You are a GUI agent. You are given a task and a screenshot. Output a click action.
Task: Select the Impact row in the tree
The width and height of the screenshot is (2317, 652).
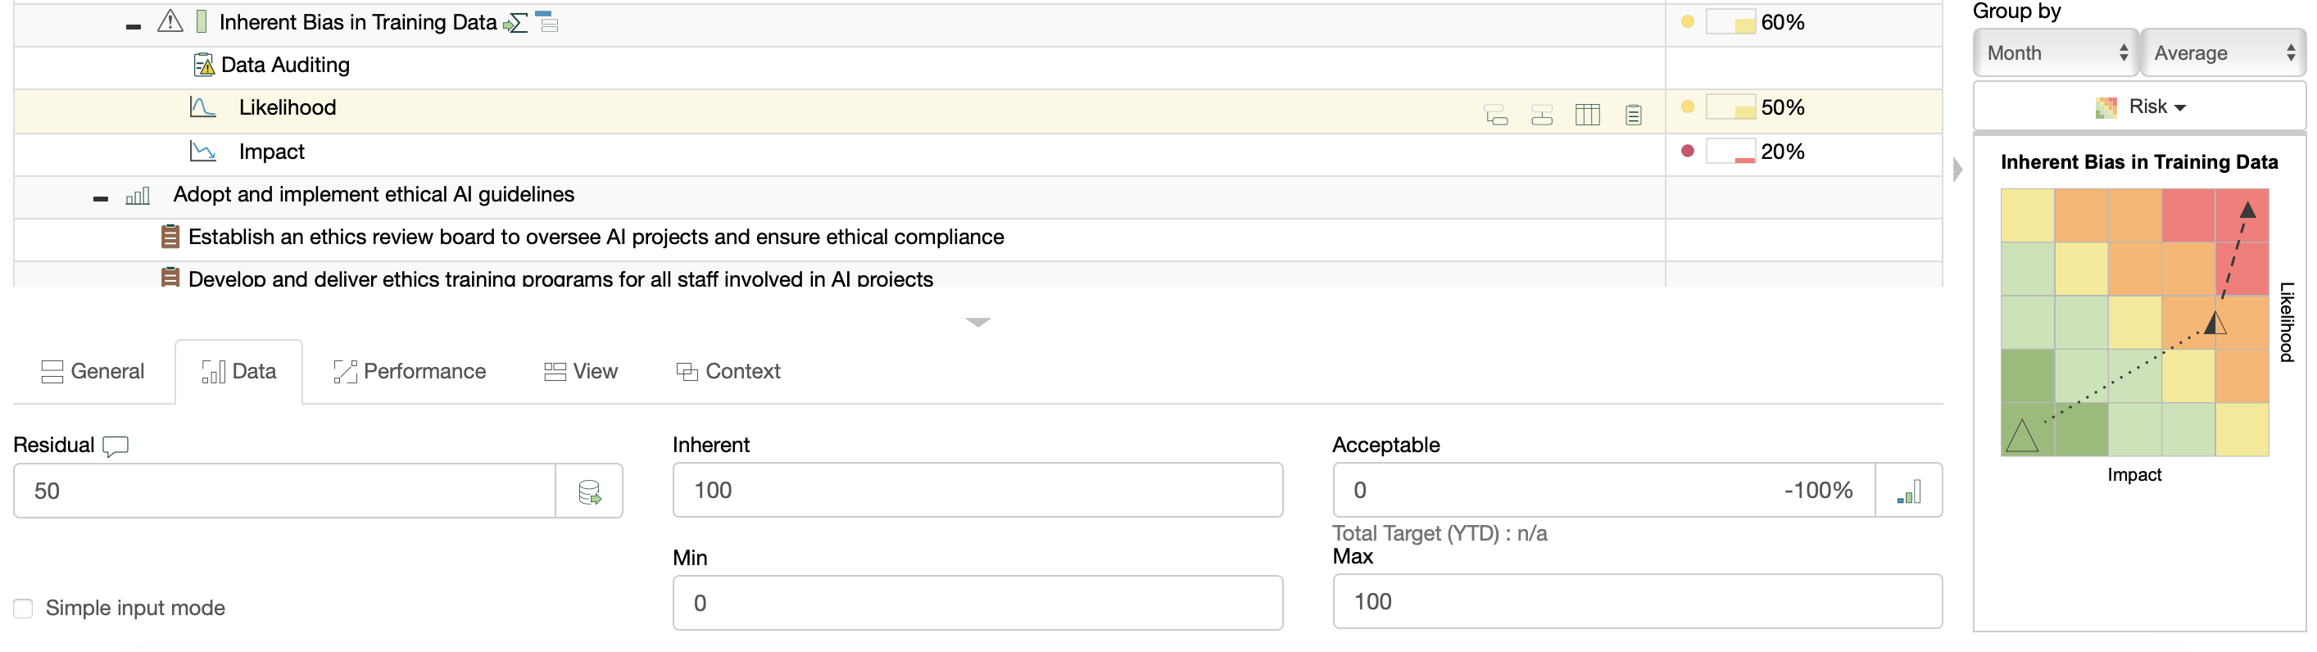click(270, 152)
